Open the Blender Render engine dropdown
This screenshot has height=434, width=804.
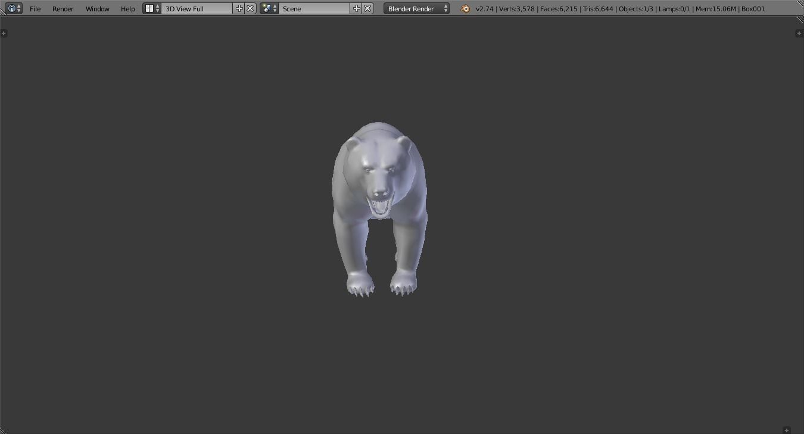(x=416, y=8)
